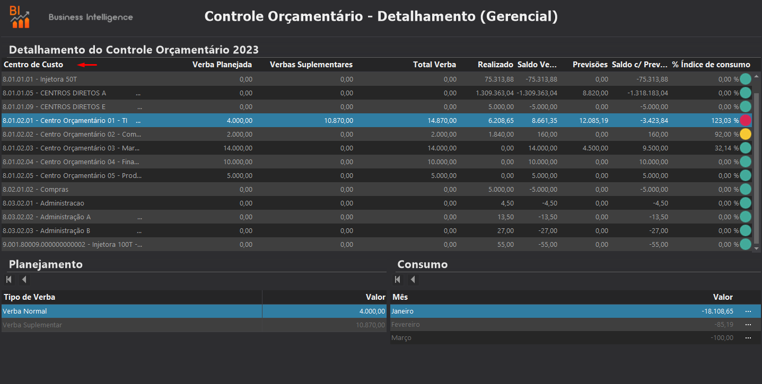Click green indicator on Injetora 100T row
The height and width of the screenshot is (384, 762).
point(746,244)
